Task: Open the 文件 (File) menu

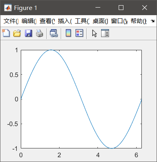Action: (11, 21)
